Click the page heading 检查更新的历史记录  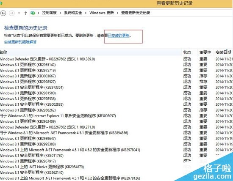coord(26,28)
